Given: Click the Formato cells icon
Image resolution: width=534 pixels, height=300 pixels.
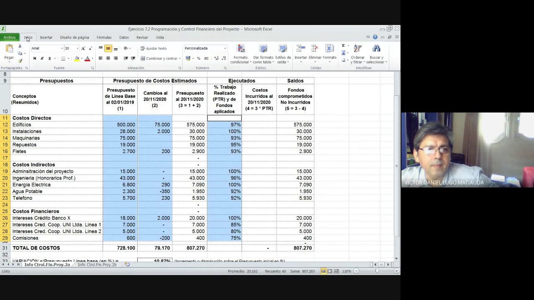Looking at the screenshot, I should pyautogui.click(x=330, y=49).
